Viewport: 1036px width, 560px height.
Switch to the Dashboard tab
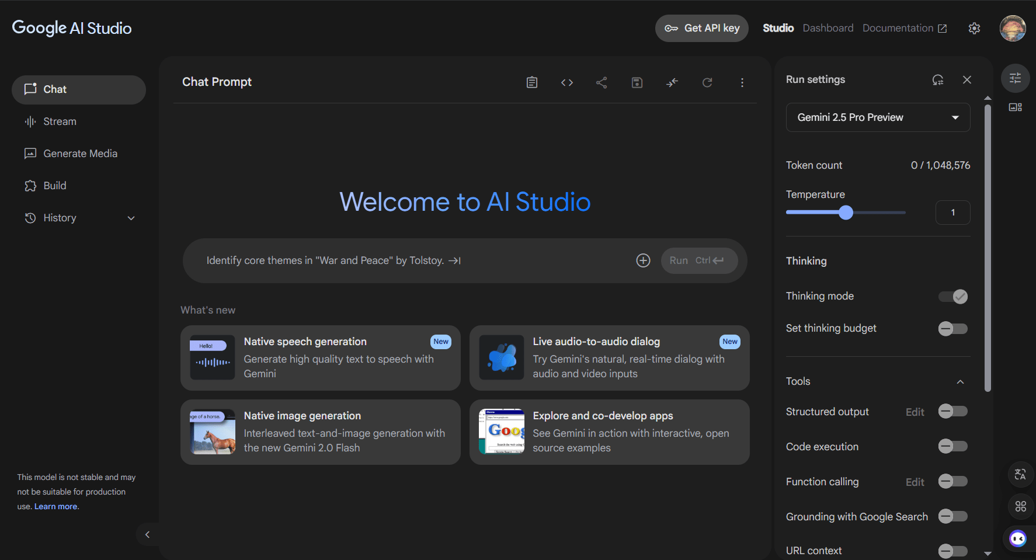[828, 28]
